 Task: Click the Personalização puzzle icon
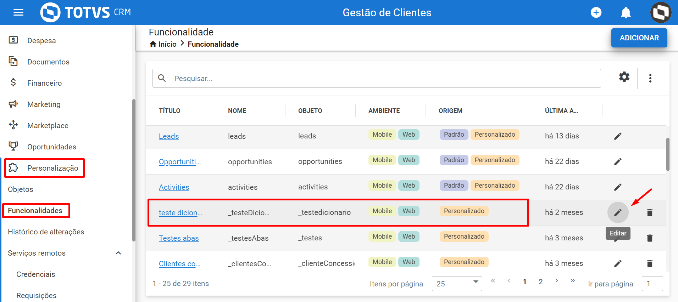tap(13, 167)
